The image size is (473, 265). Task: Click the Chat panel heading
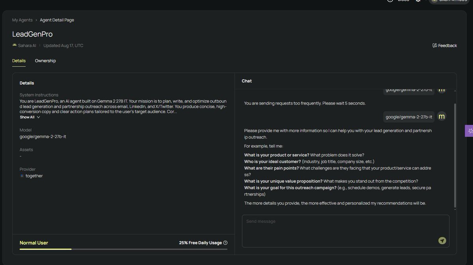[x=247, y=81]
